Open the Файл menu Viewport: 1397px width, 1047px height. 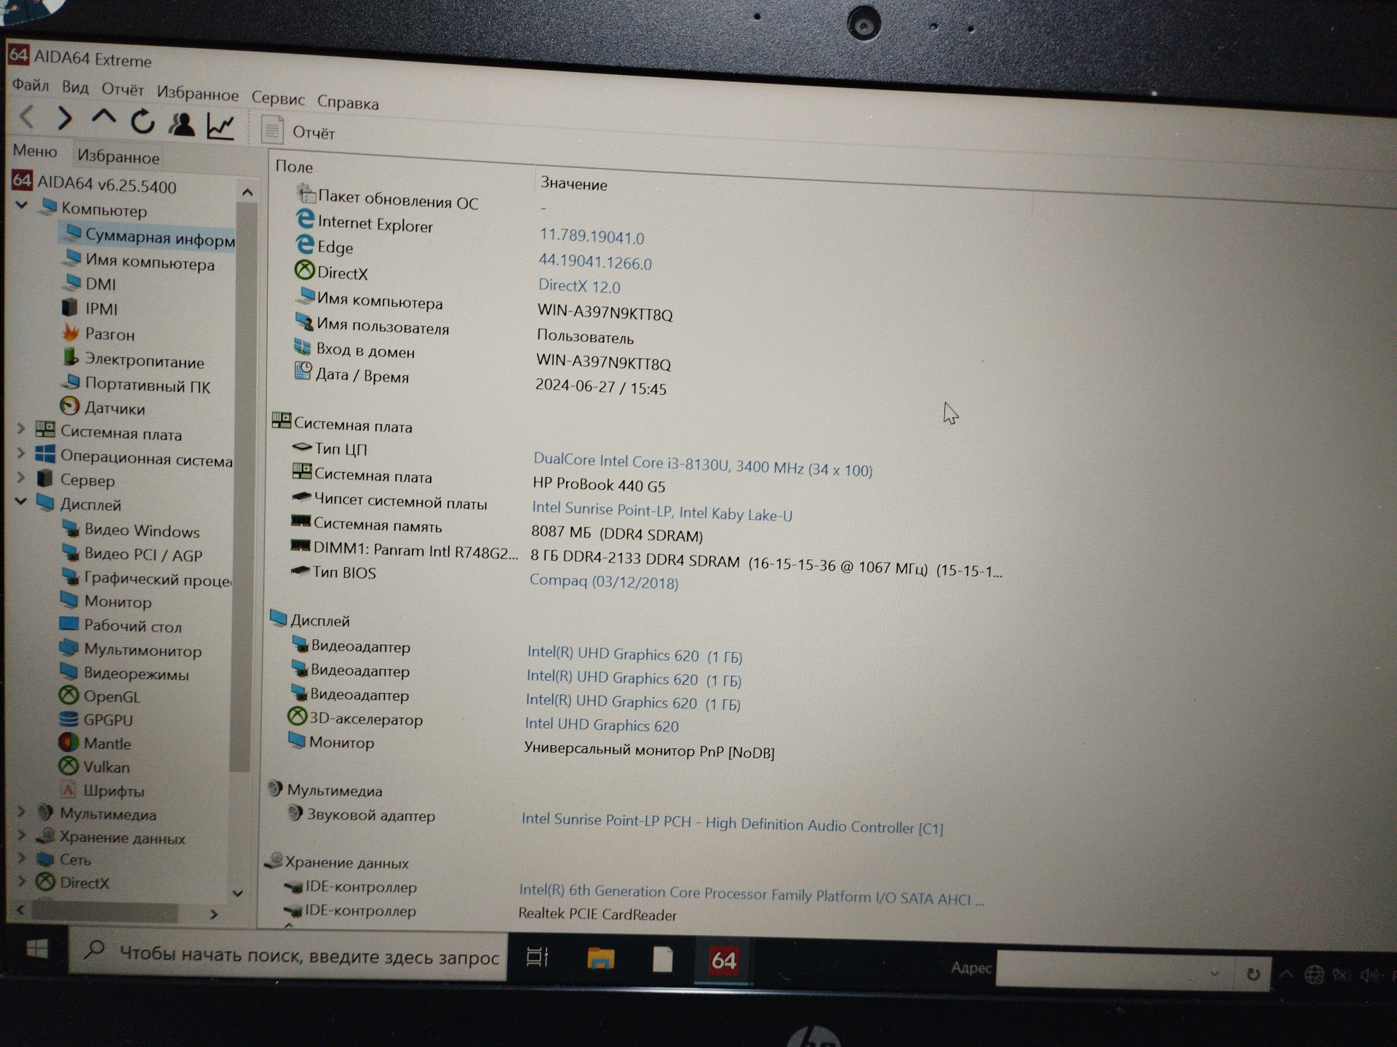tap(31, 85)
